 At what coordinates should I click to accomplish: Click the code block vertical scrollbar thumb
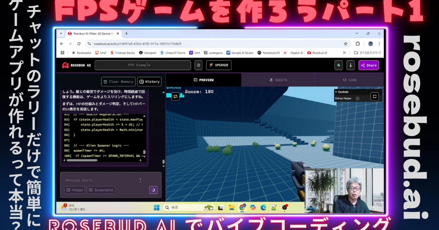tap(144, 152)
